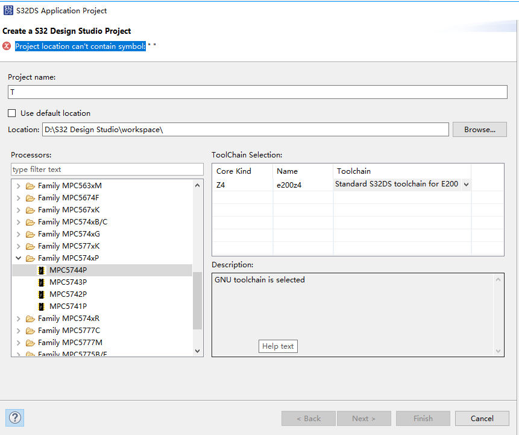Click folder icon of Family MPC574xR
This screenshot has height=435, width=519.
[x=31, y=319]
